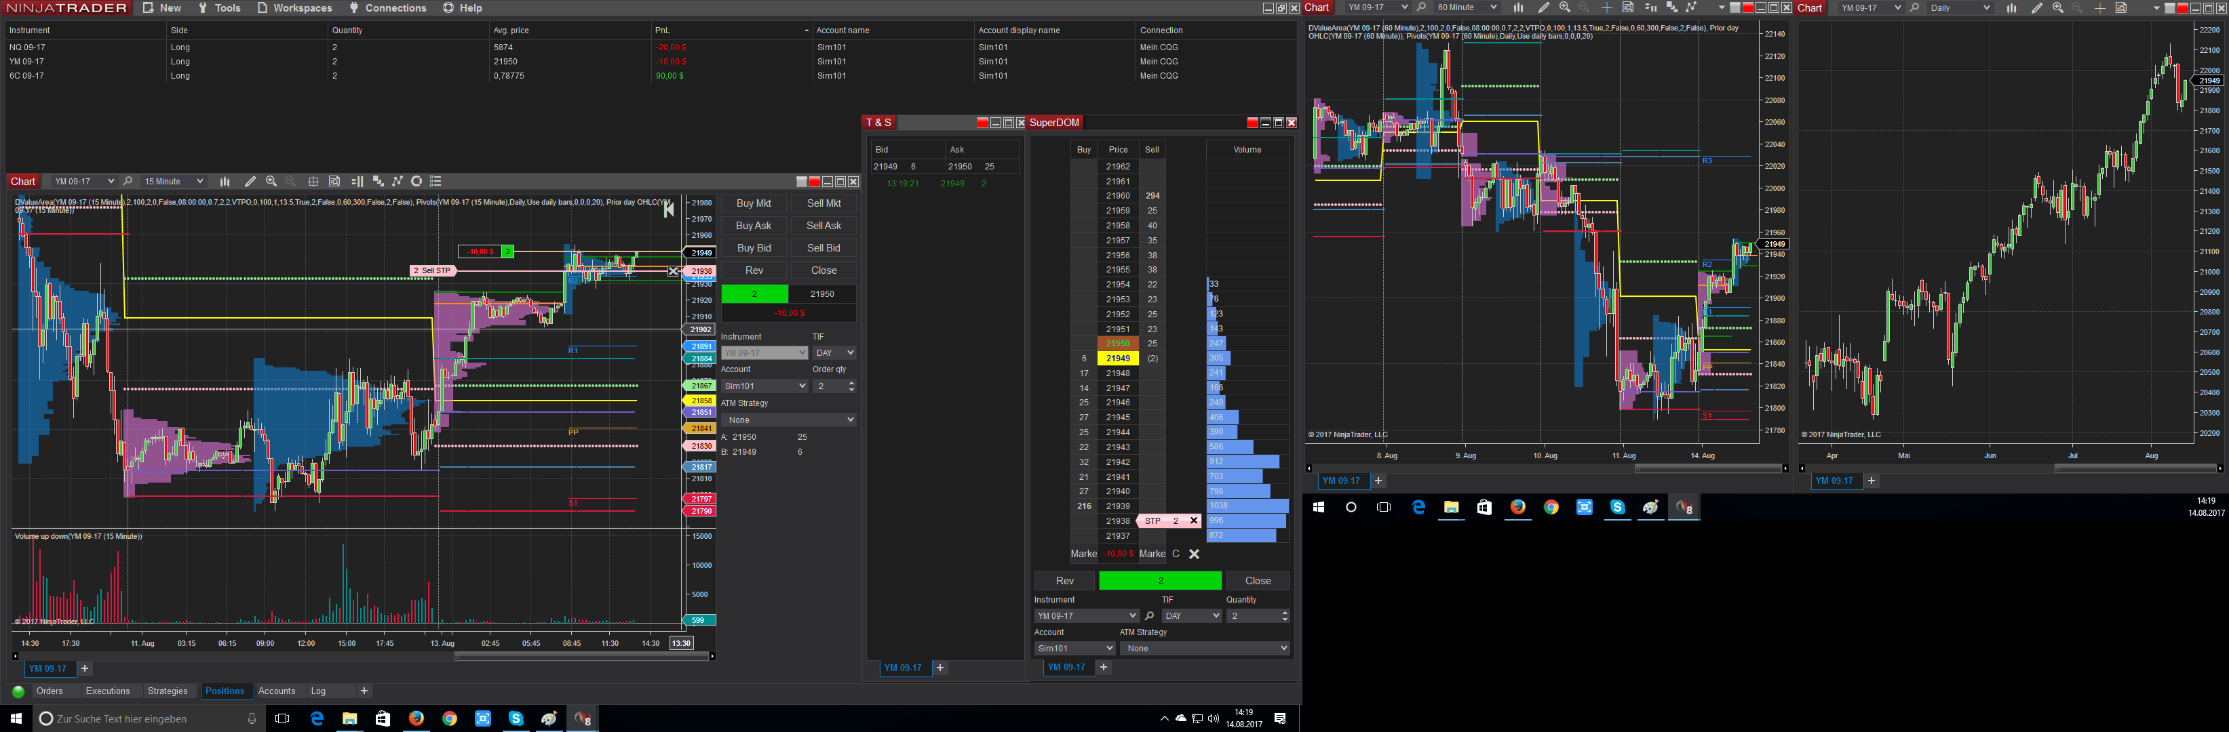Open the Tools menu
This screenshot has width=2229, height=732.
[219, 7]
